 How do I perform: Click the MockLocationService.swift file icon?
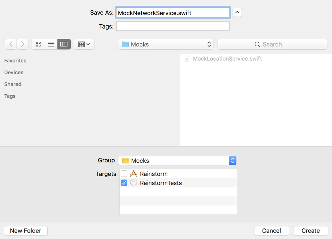pyautogui.click(x=186, y=59)
